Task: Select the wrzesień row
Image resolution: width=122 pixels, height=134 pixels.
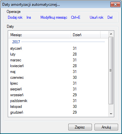Action: (x=58, y=95)
